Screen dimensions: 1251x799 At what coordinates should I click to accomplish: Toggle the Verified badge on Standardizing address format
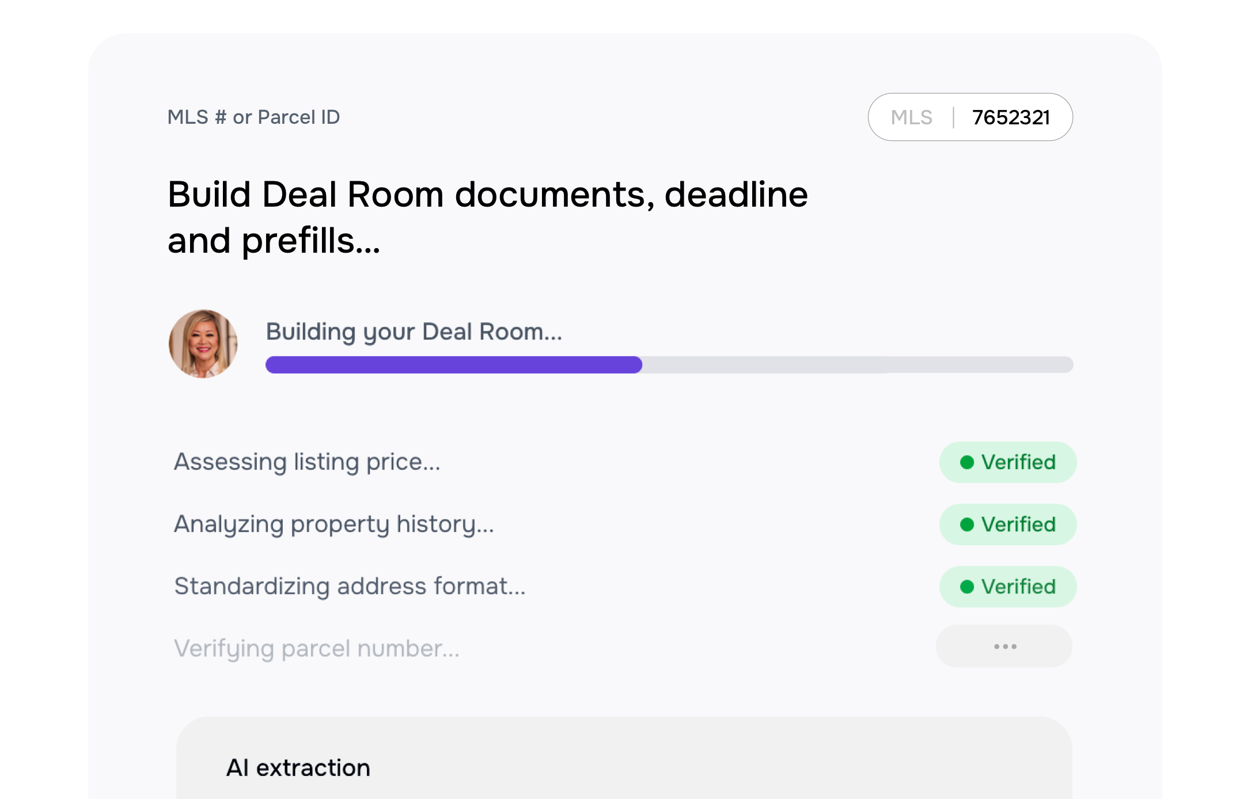[x=1007, y=587]
